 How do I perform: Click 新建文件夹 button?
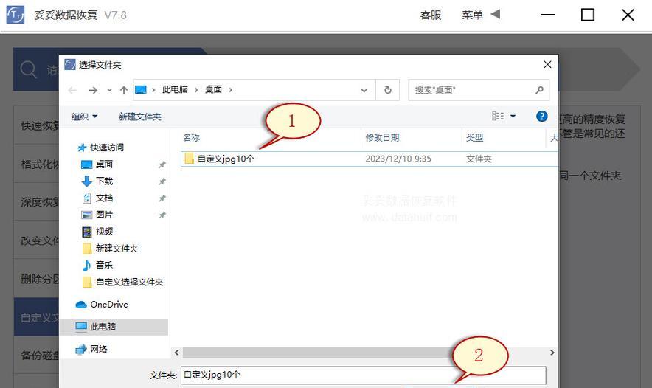(139, 117)
